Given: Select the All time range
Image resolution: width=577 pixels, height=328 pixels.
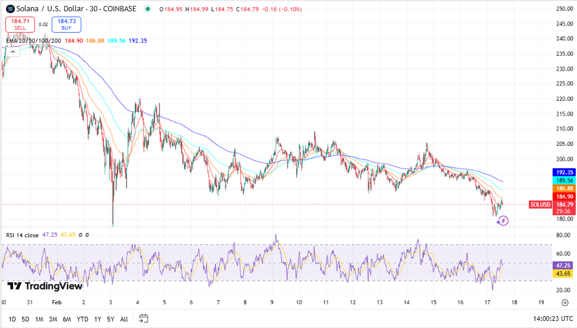Looking at the screenshot, I should [x=124, y=319].
